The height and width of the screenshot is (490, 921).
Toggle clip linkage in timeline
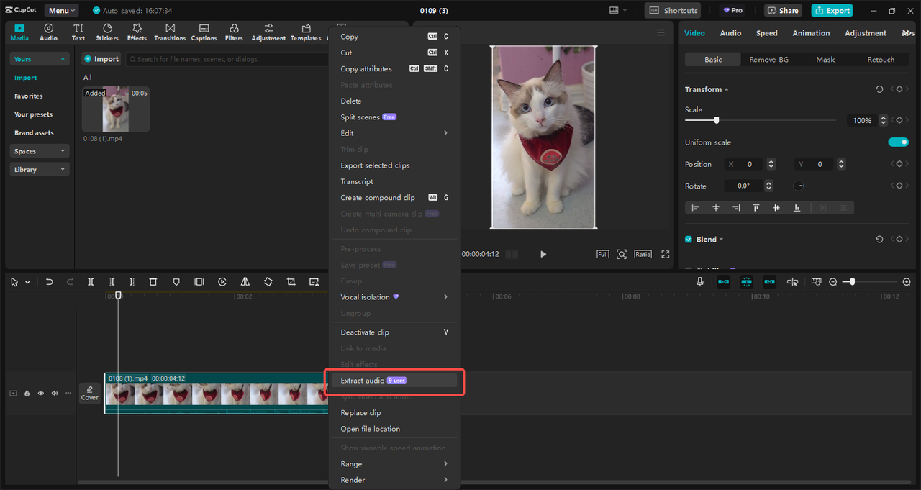(x=769, y=282)
